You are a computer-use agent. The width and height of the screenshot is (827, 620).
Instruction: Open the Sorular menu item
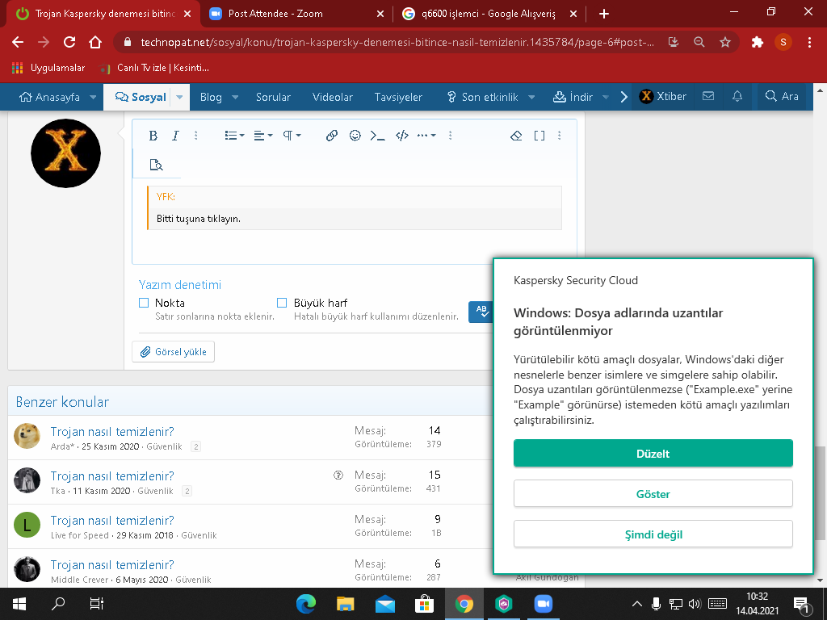click(273, 97)
